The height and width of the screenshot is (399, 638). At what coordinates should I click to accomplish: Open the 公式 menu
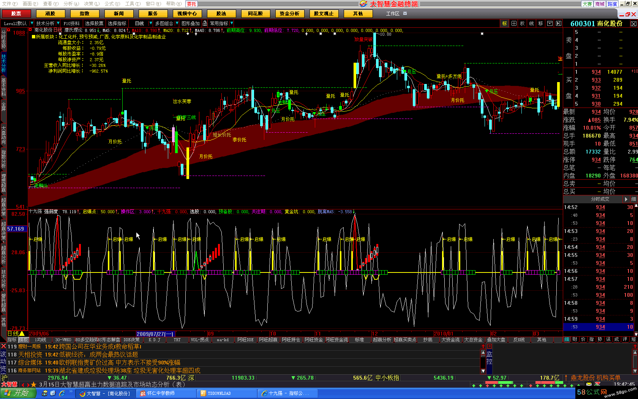[x=112, y=4]
